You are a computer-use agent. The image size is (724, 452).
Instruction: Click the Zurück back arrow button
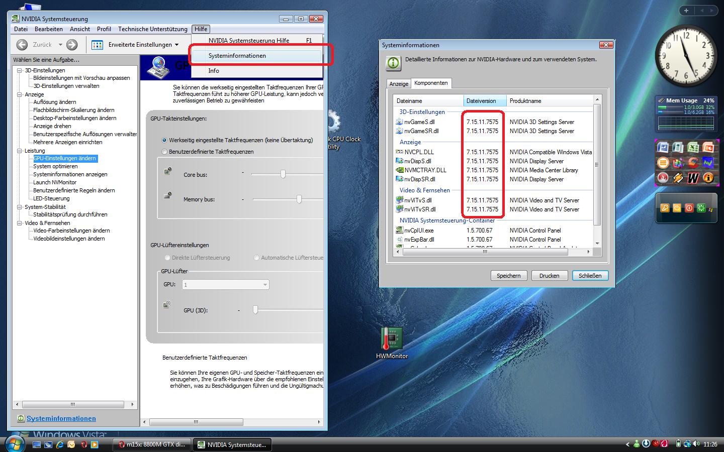(x=22, y=45)
